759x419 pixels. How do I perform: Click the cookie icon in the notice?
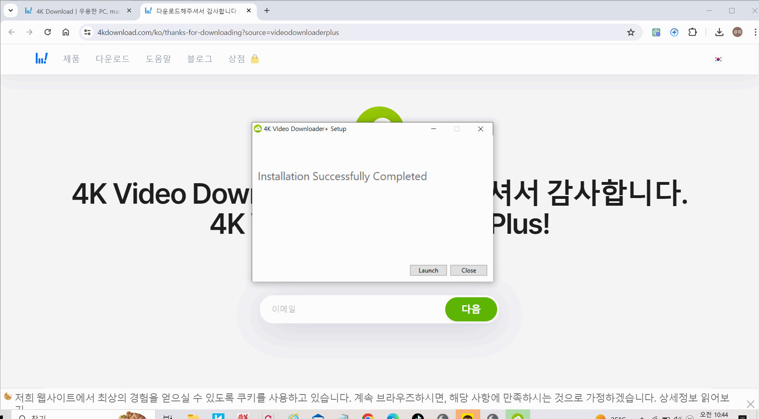point(8,397)
